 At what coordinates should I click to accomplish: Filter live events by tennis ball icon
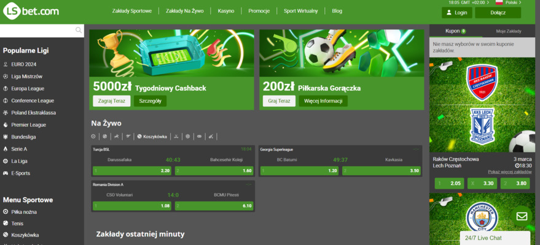coord(104,136)
